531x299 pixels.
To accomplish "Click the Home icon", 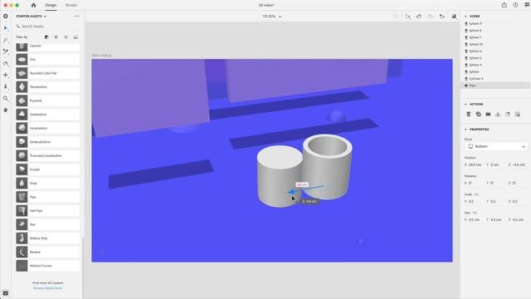I will click(33, 5).
